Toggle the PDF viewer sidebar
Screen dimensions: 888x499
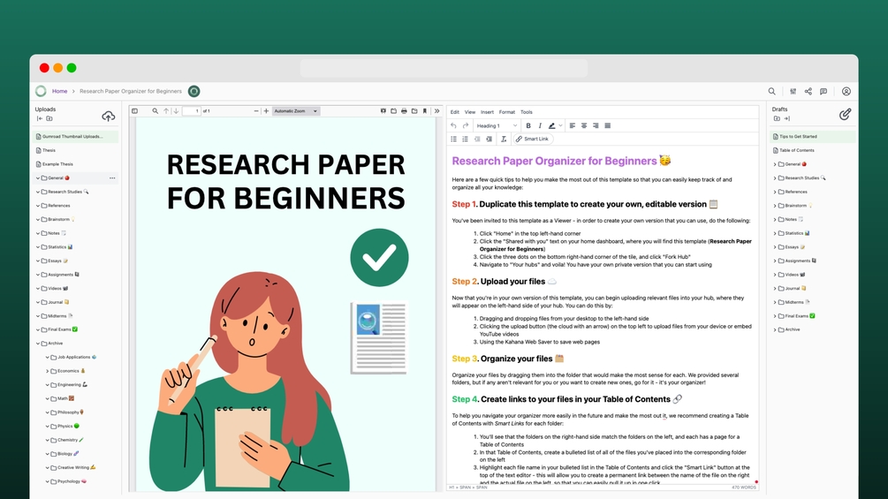click(135, 111)
